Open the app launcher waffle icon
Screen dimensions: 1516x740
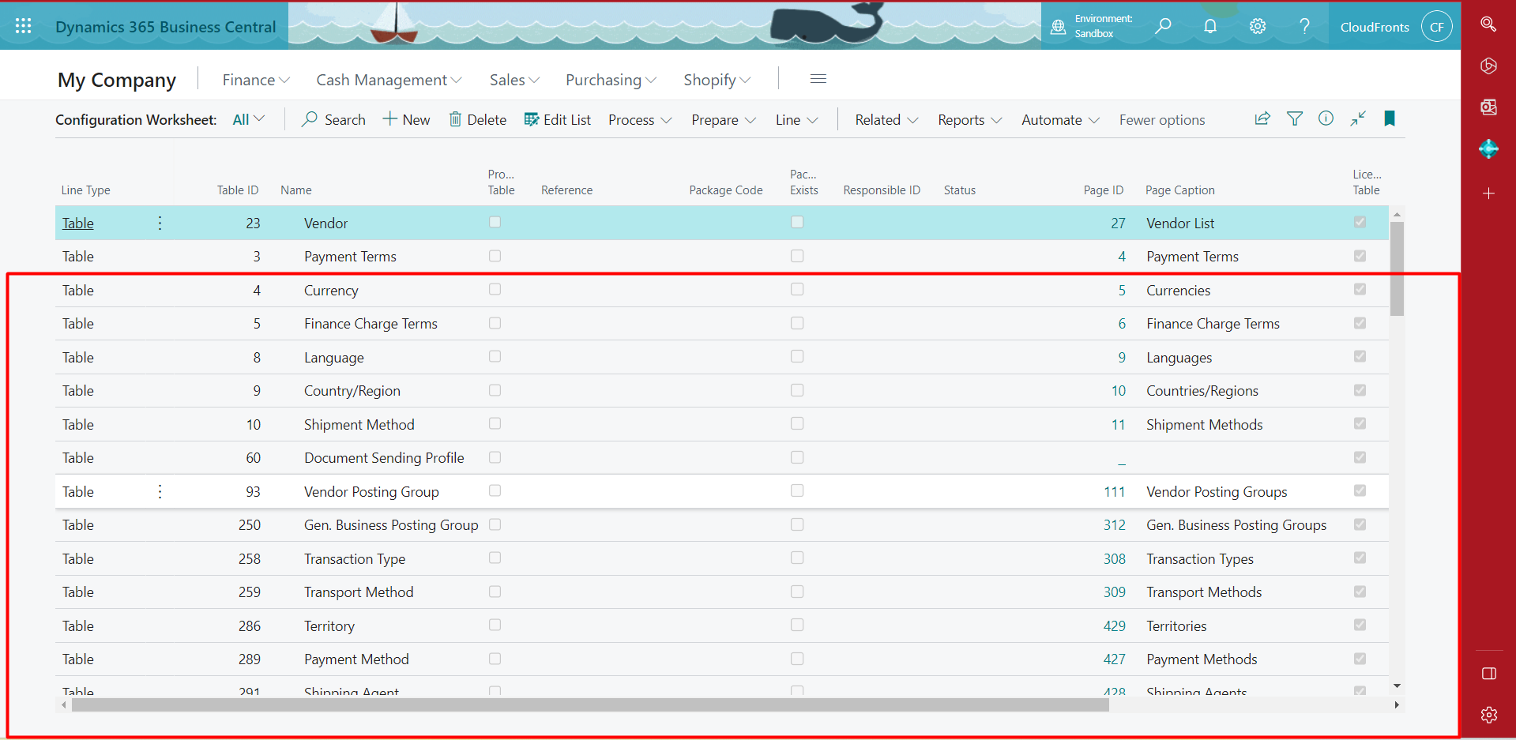(x=23, y=26)
